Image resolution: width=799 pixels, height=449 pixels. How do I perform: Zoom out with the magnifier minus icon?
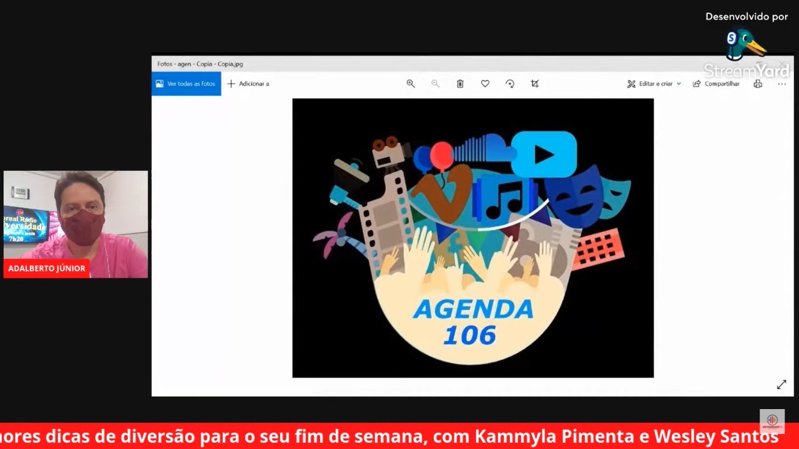[435, 84]
